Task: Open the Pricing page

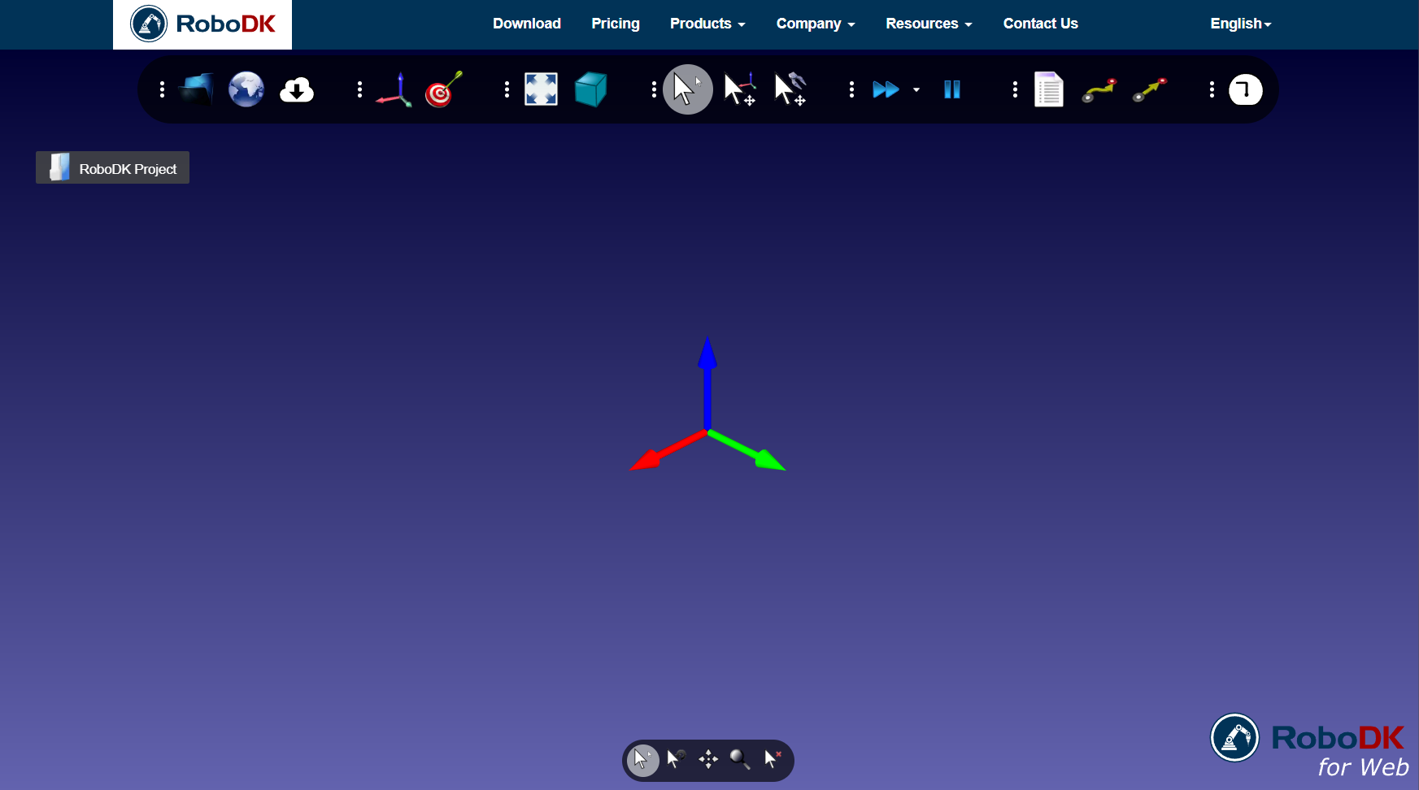Action: (x=616, y=24)
